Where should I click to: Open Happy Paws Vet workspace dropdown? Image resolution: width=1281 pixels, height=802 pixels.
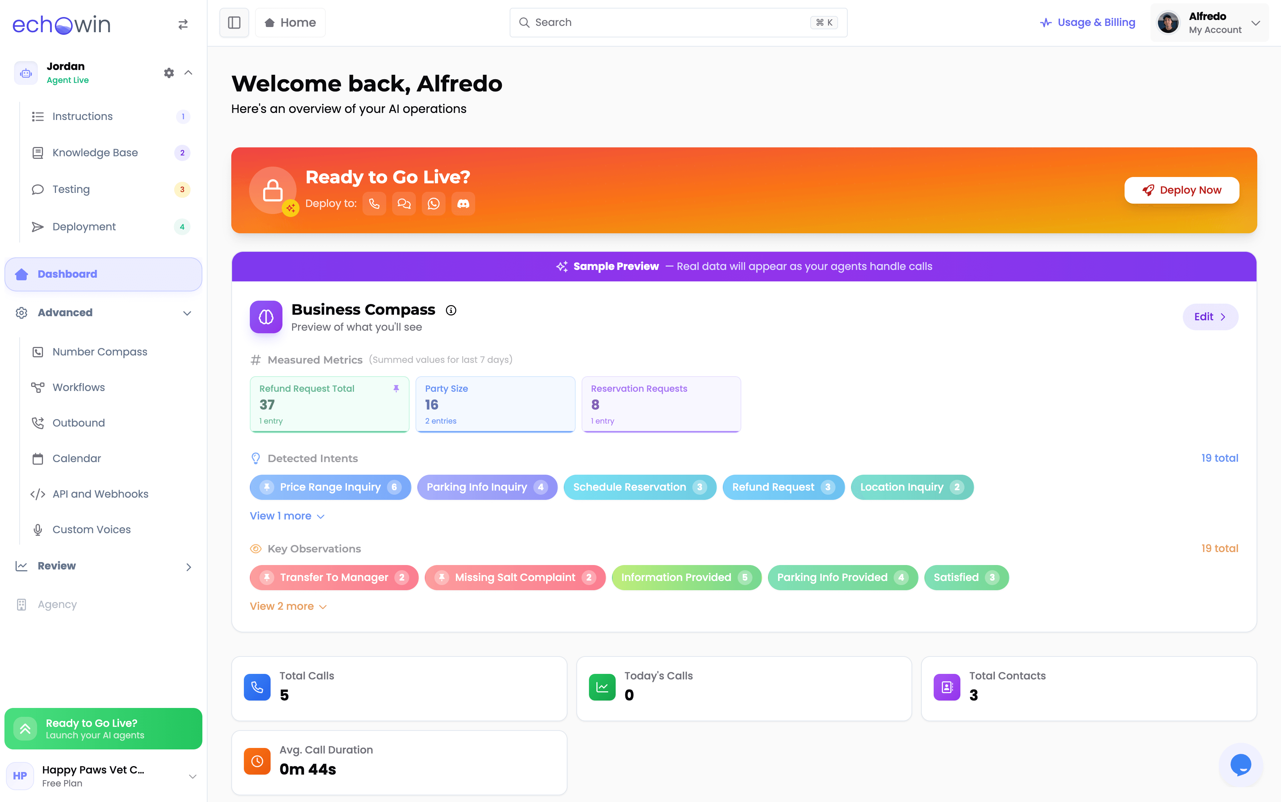(103, 776)
